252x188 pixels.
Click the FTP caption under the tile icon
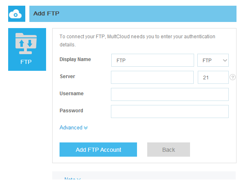point(26,62)
